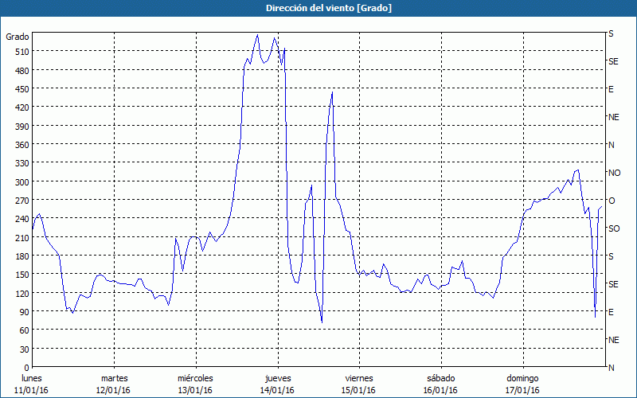This screenshot has width=637, height=398.
Task: Click the 0 value on left axis
Action: pyautogui.click(x=25, y=368)
